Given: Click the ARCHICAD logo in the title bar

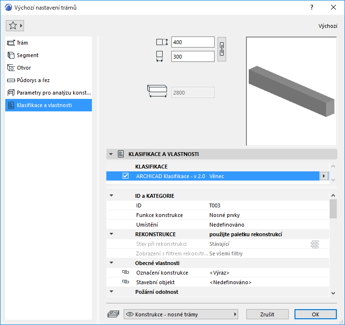Looking at the screenshot, I should coord(8,8).
